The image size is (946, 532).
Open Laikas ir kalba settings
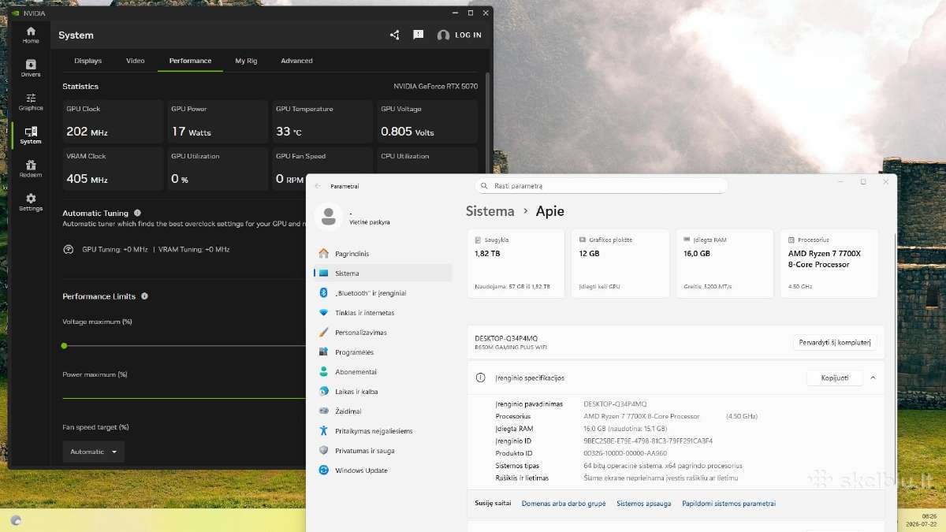pyautogui.click(x=382, y=392)
